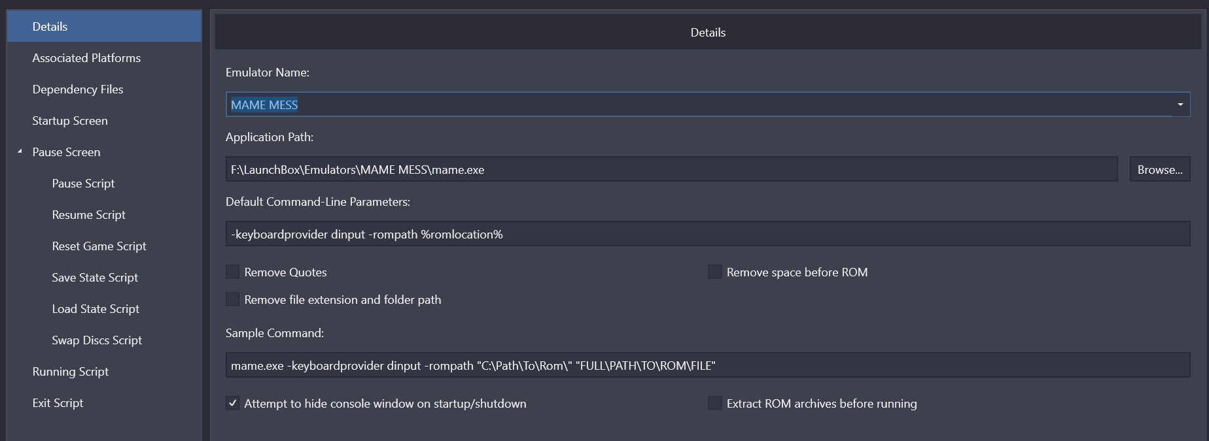This screenshot has width=1209, height=441.
Task: Collapse the Pause Screen tree arrow
Action: click(x=20, y=152)
